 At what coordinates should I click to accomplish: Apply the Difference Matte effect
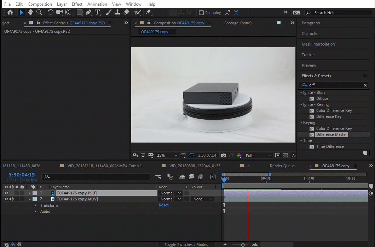pos(330,134)
